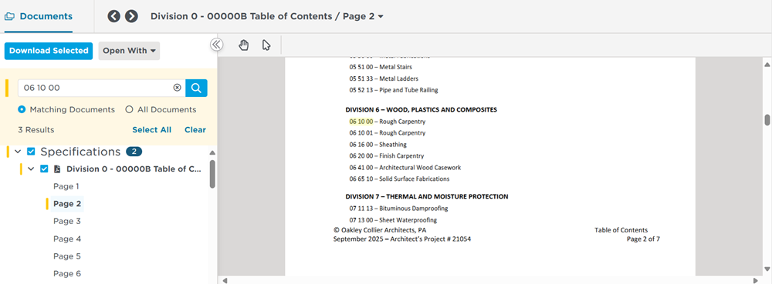Go to next document with right arrow
Screen dimensions: 772x284
coord(131,16)
